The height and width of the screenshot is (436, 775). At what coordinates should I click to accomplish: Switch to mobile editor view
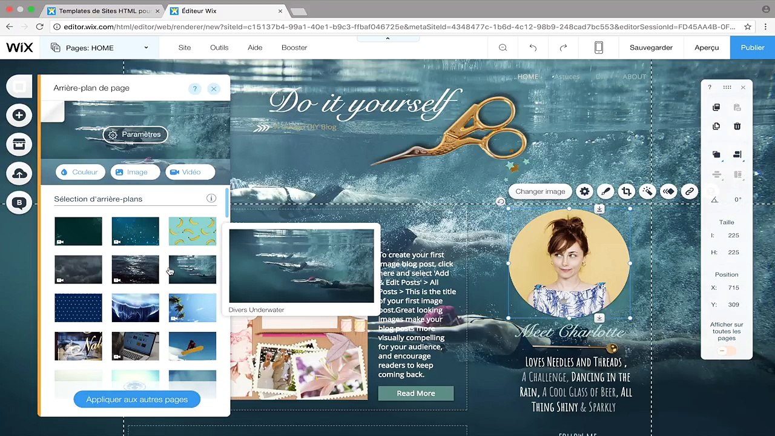(598, 48)
